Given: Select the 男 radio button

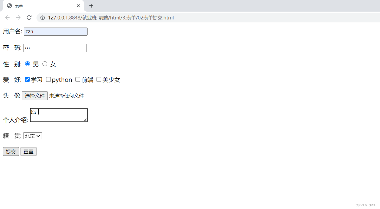Looking at the screenshot, I should 28,64.
